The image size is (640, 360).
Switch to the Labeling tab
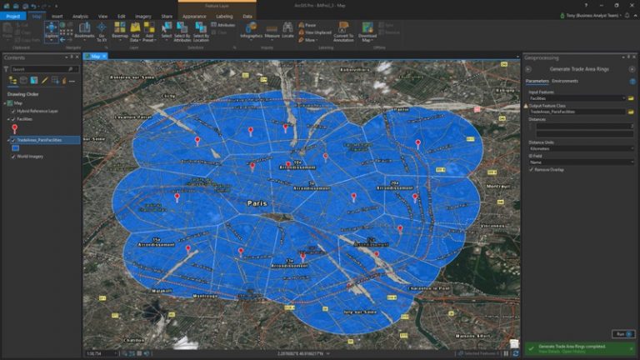[224, 17]
